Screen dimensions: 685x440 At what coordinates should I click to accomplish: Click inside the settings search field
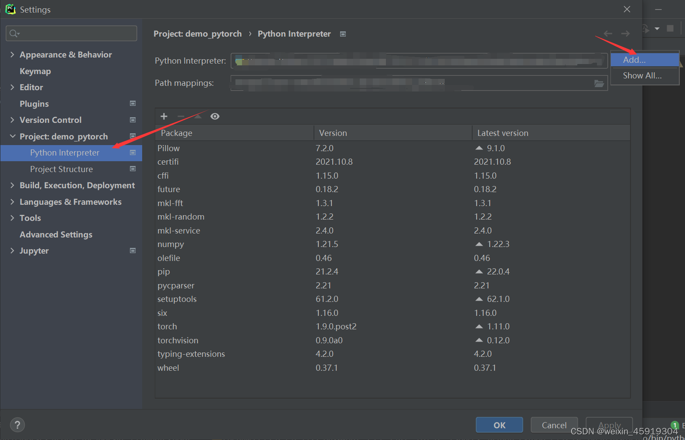click(72, 34)
